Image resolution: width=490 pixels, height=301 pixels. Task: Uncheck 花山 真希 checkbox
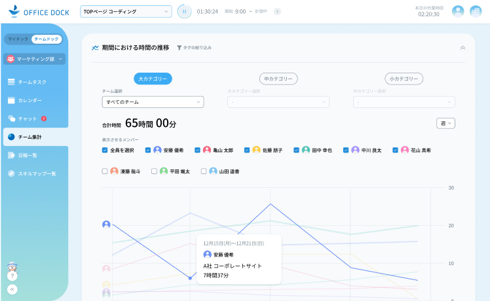(395, 150)
